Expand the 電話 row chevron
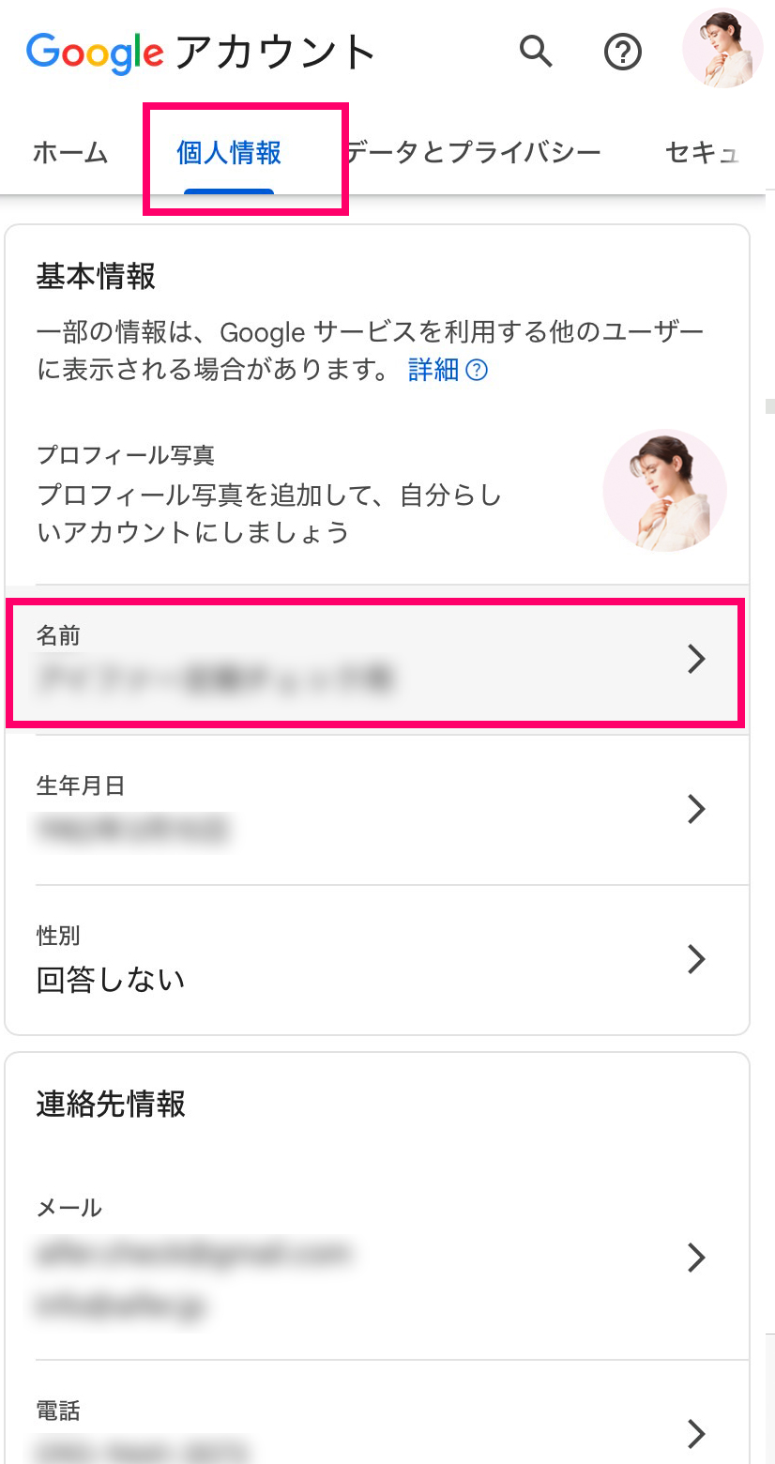The height and width of the screenshot is (1464, 775). click(695, 1433)
